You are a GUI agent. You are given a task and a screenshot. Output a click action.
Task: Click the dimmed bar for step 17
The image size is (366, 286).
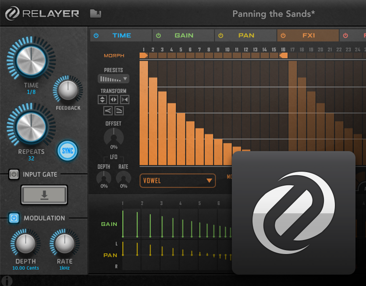coord(293,106)
